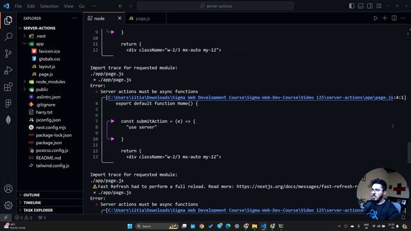Open the Selection menu
The image size is (411, 231).
(x=49, y=6)
